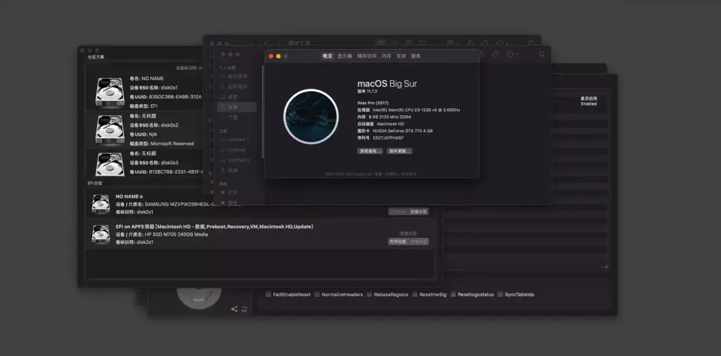Switch to the 显示器 tab
This screenshot has height=356, width=721.
(344, 56)
